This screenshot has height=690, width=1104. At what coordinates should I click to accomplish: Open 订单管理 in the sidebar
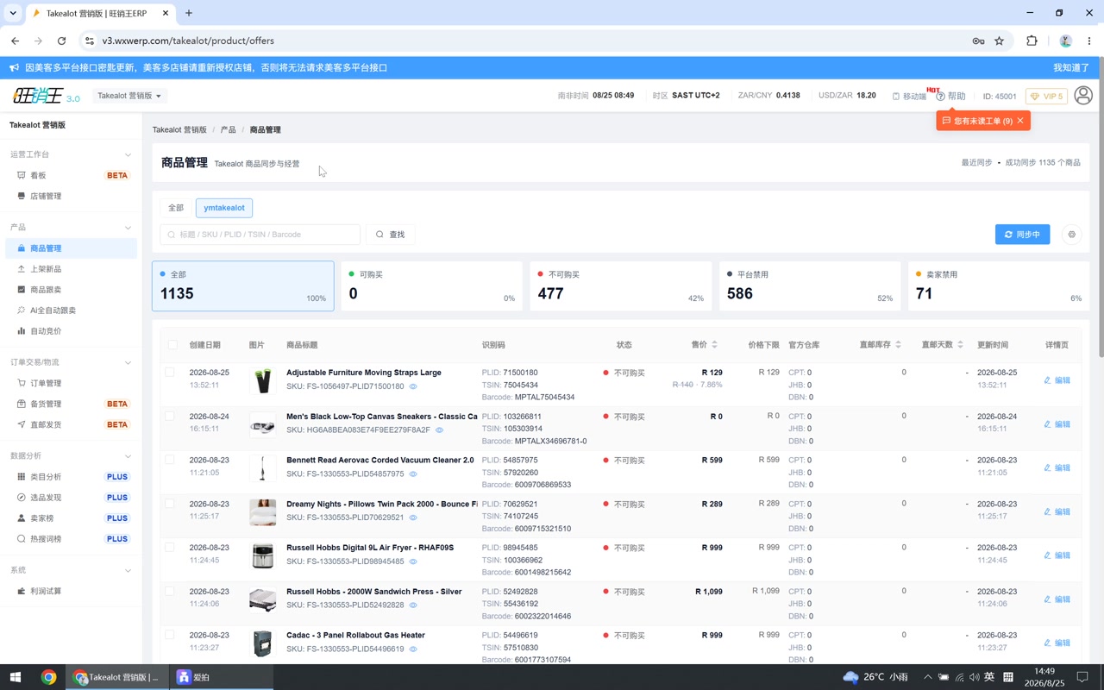[71, 383]
